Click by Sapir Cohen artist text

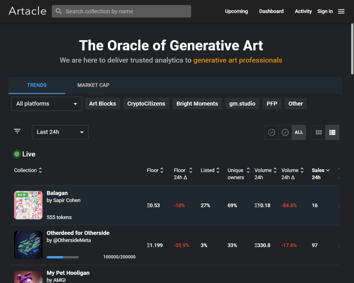pyautogui.click(x=64, y=200)
